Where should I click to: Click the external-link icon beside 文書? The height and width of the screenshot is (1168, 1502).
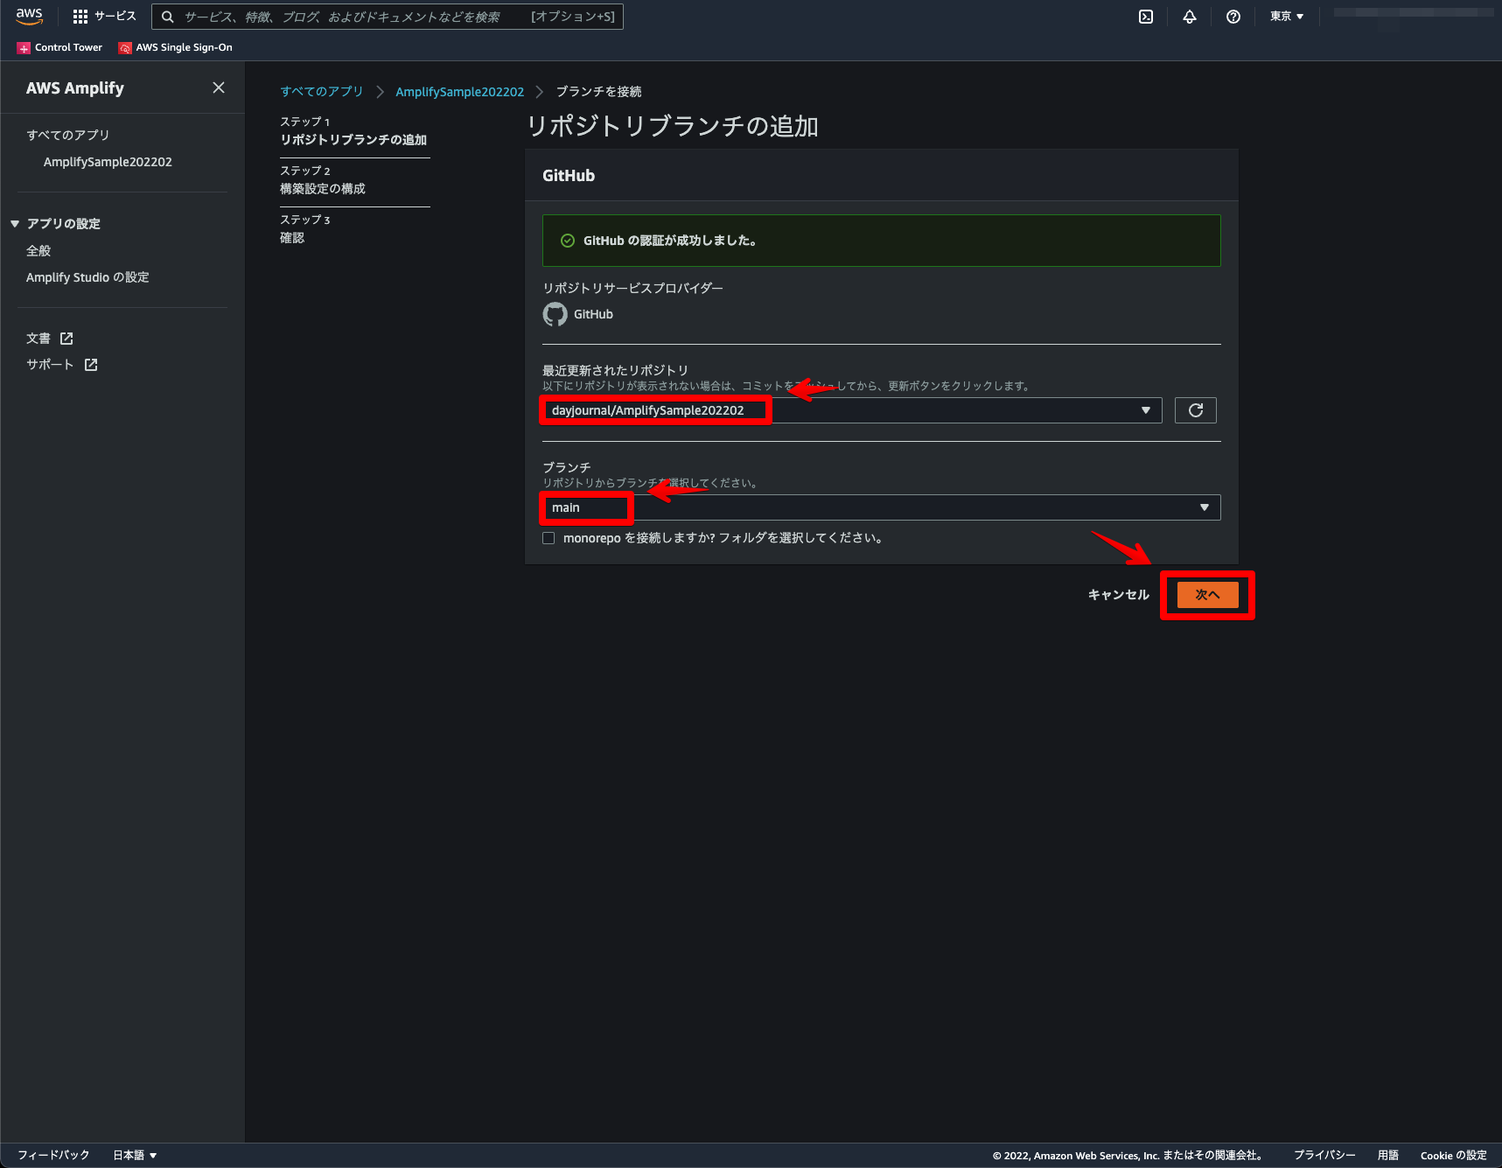(x=66, y=339)
